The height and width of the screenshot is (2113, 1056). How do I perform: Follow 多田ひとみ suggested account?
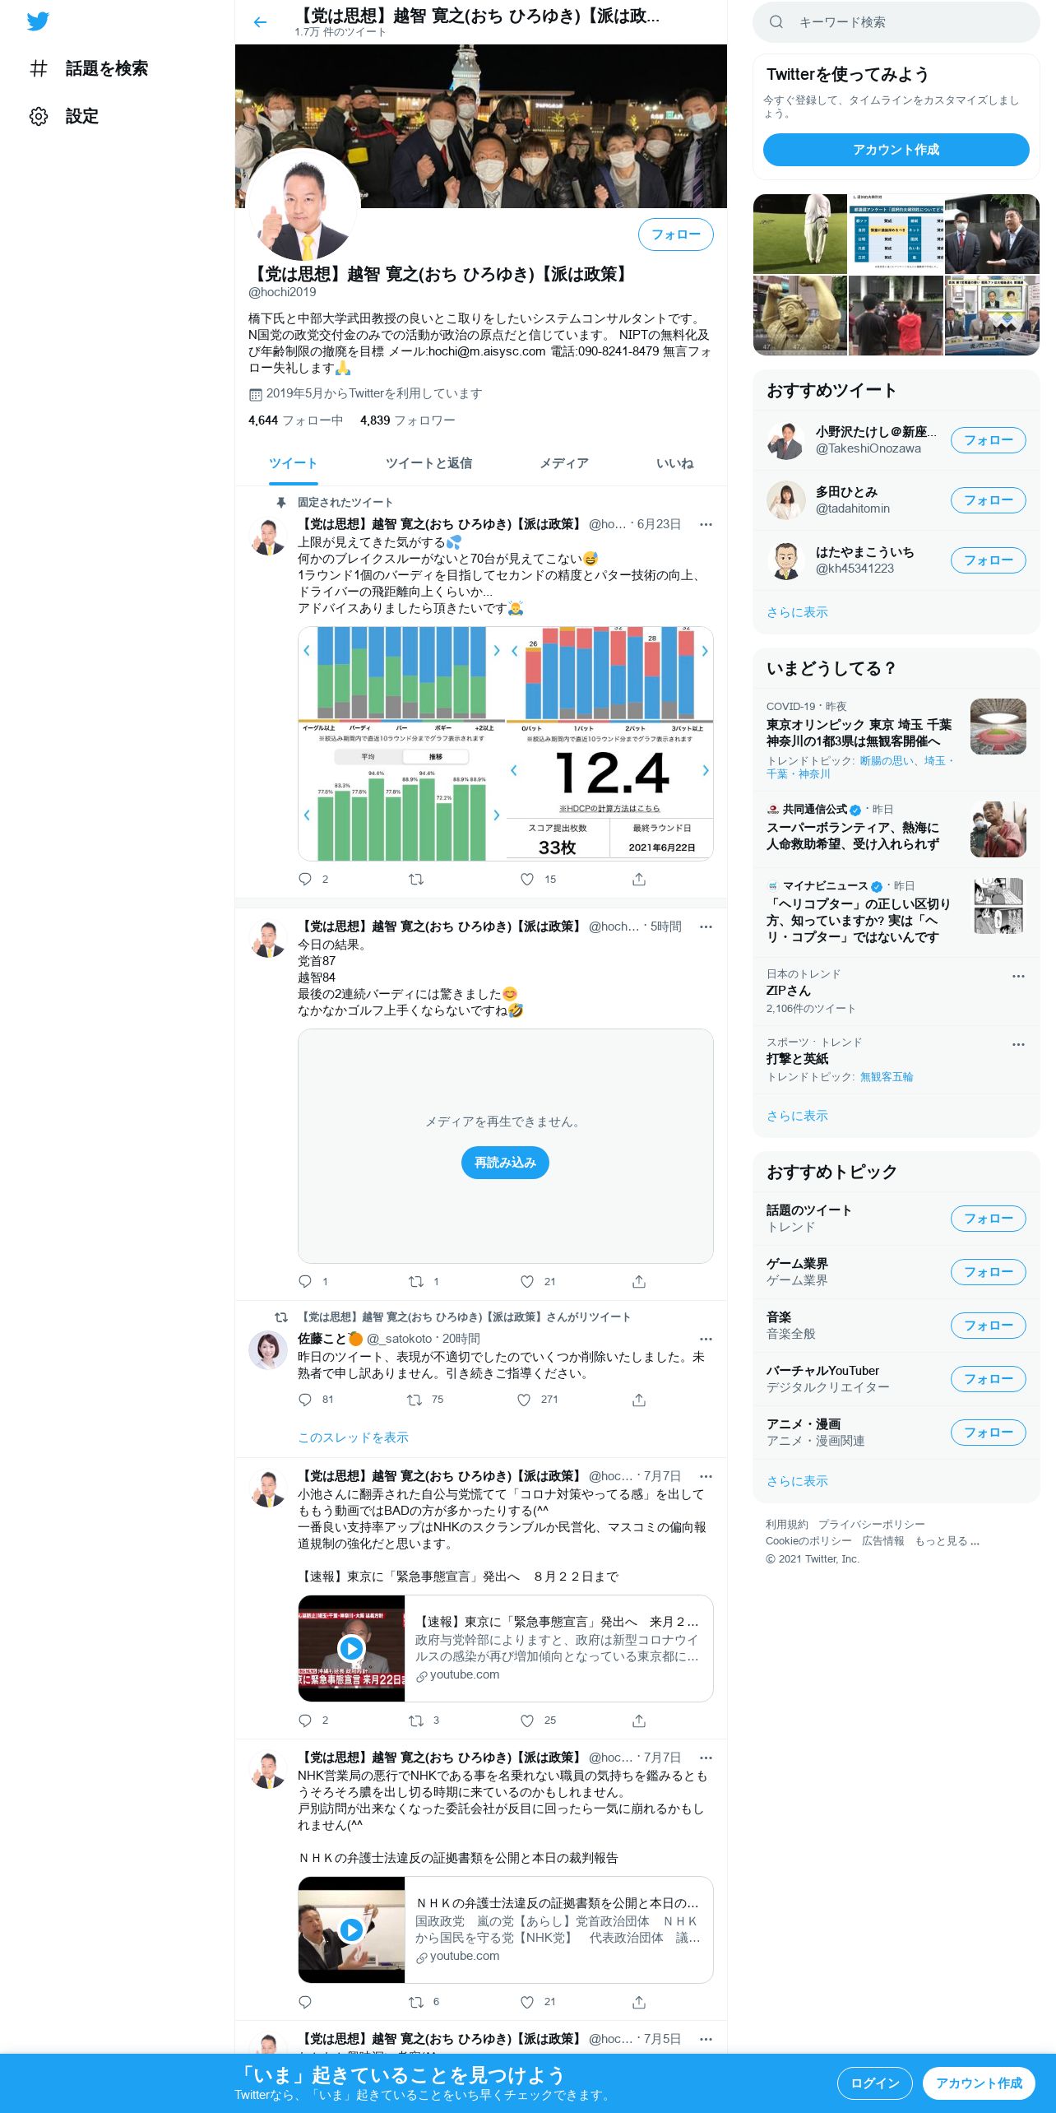coord(989,500)
